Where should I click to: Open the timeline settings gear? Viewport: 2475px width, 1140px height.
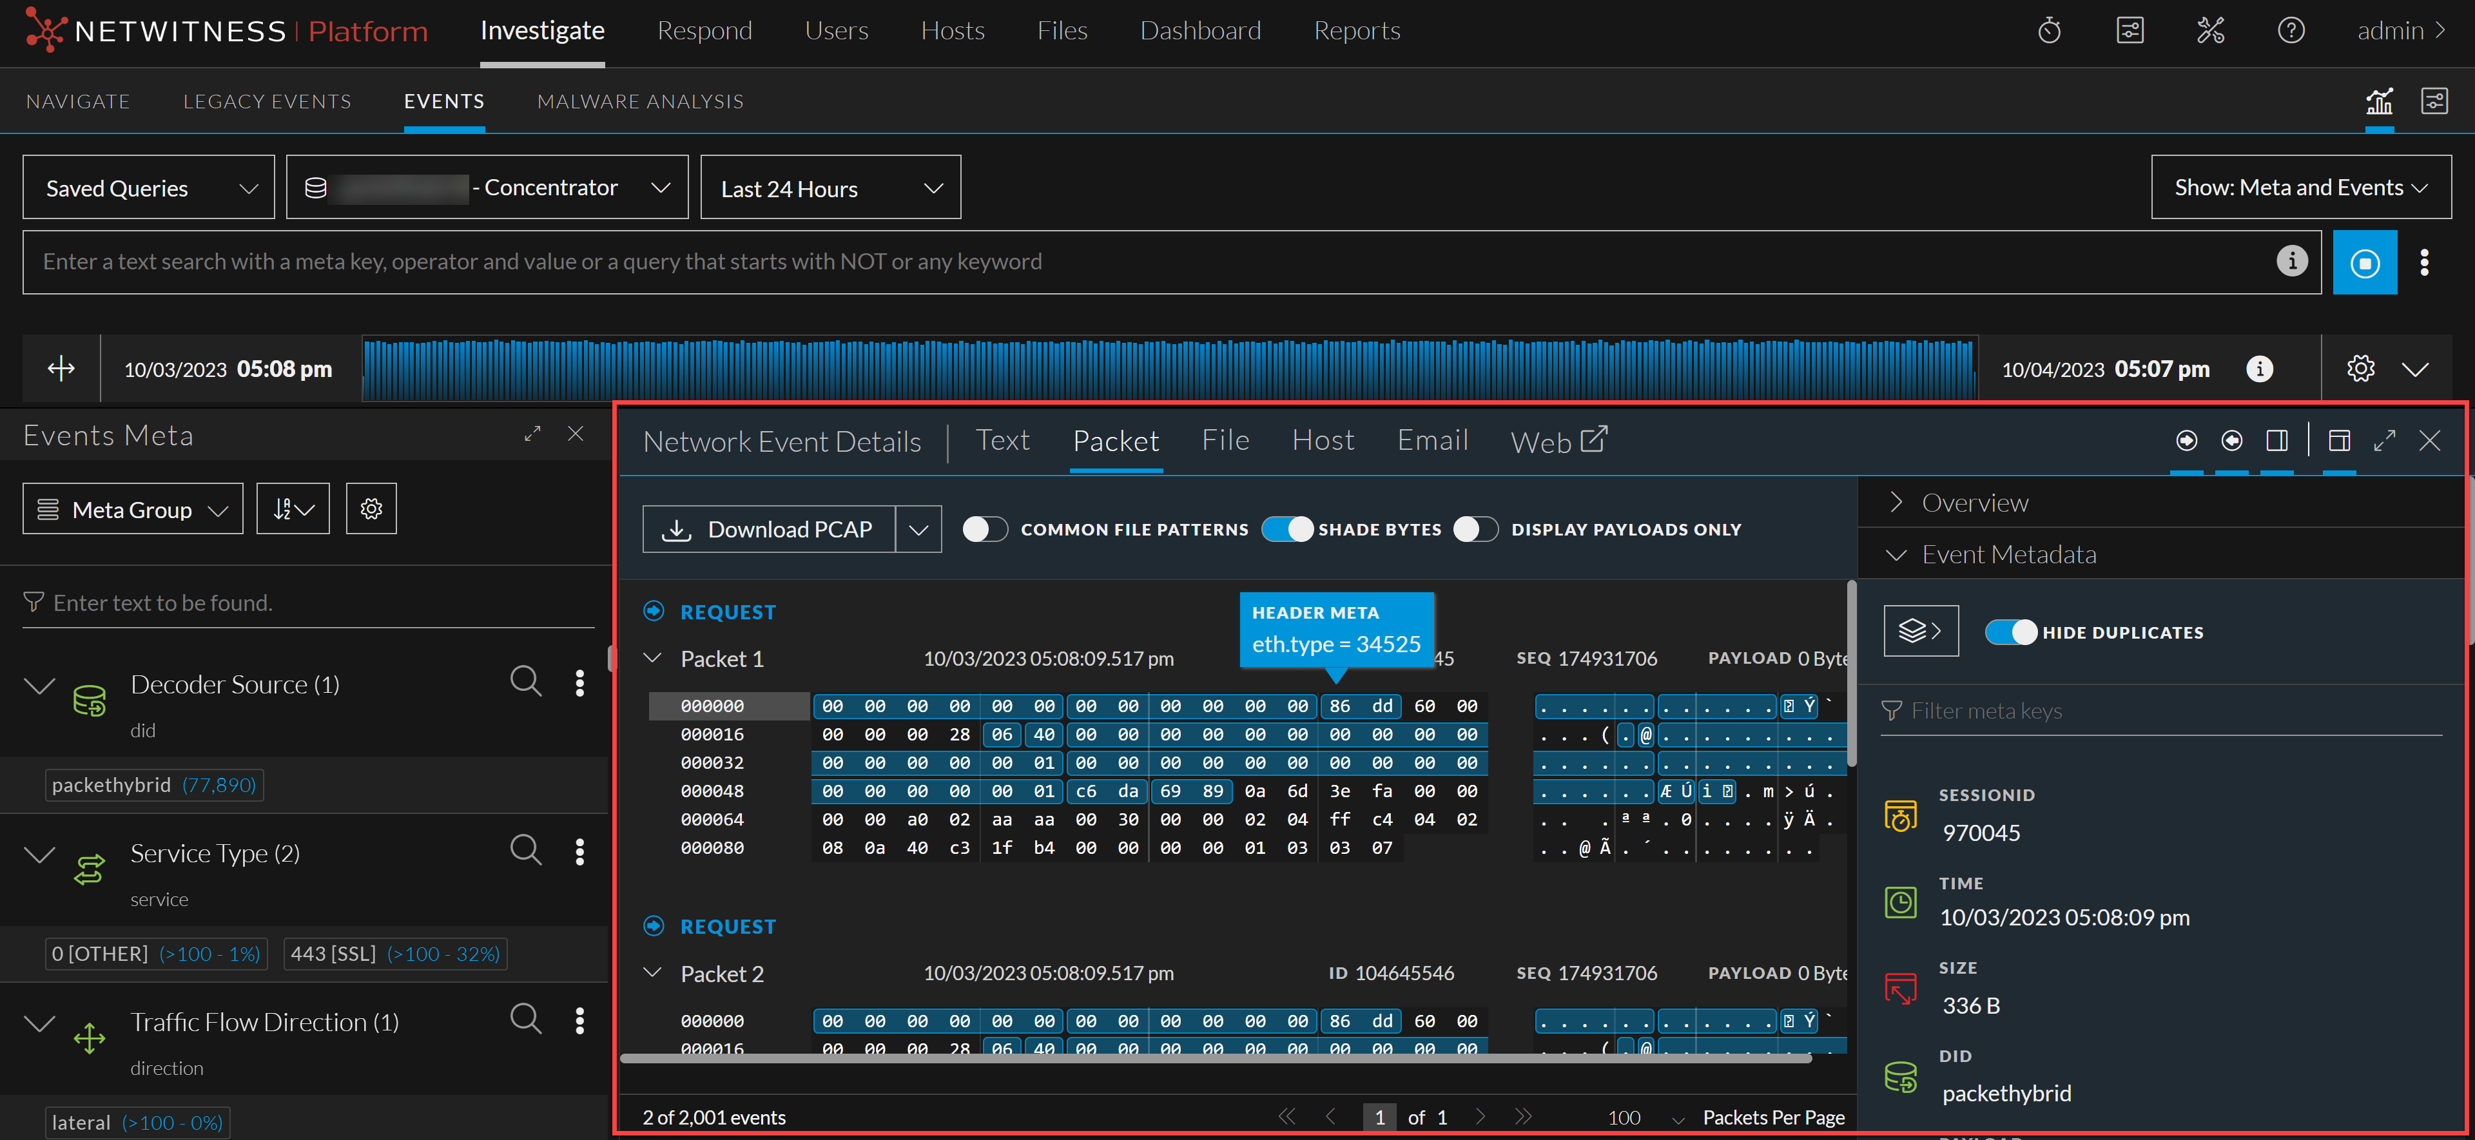coord(2361,369)
